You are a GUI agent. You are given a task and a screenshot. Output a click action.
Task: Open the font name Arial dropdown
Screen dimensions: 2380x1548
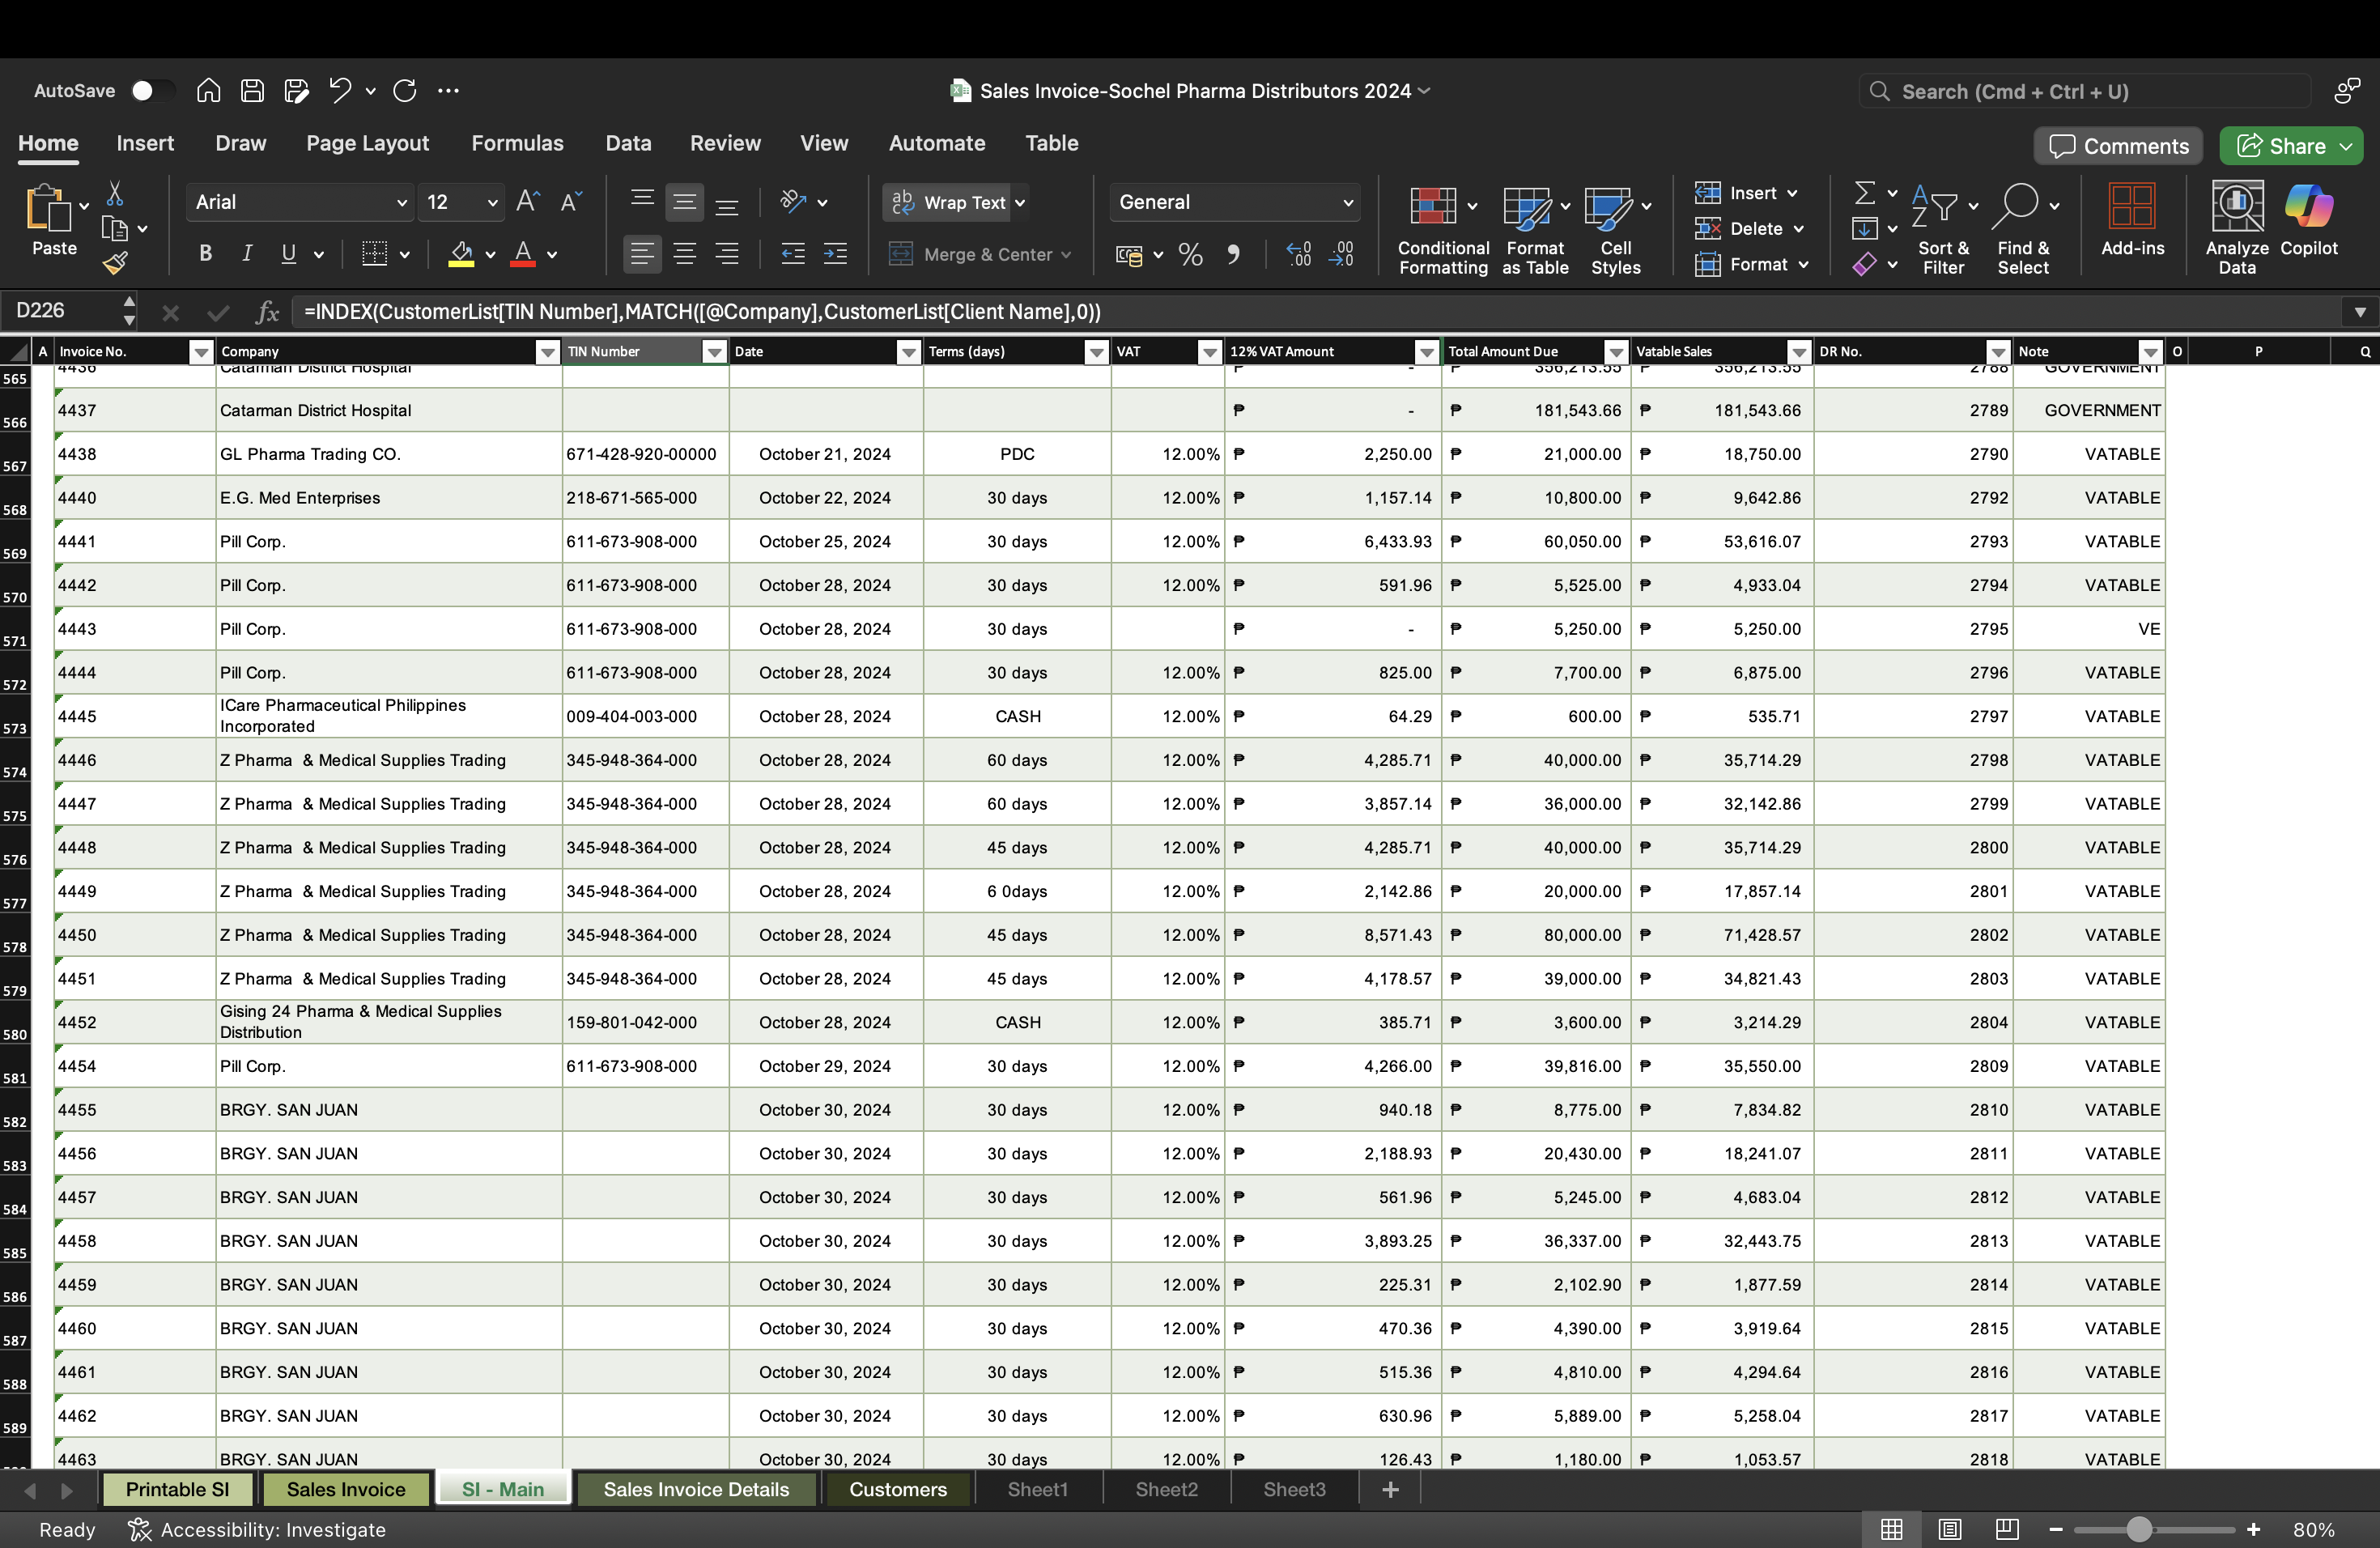point(401,203)
